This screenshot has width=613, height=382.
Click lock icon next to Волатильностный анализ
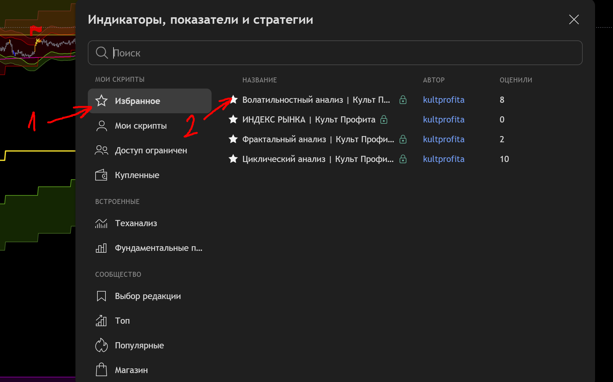(403, 100)
